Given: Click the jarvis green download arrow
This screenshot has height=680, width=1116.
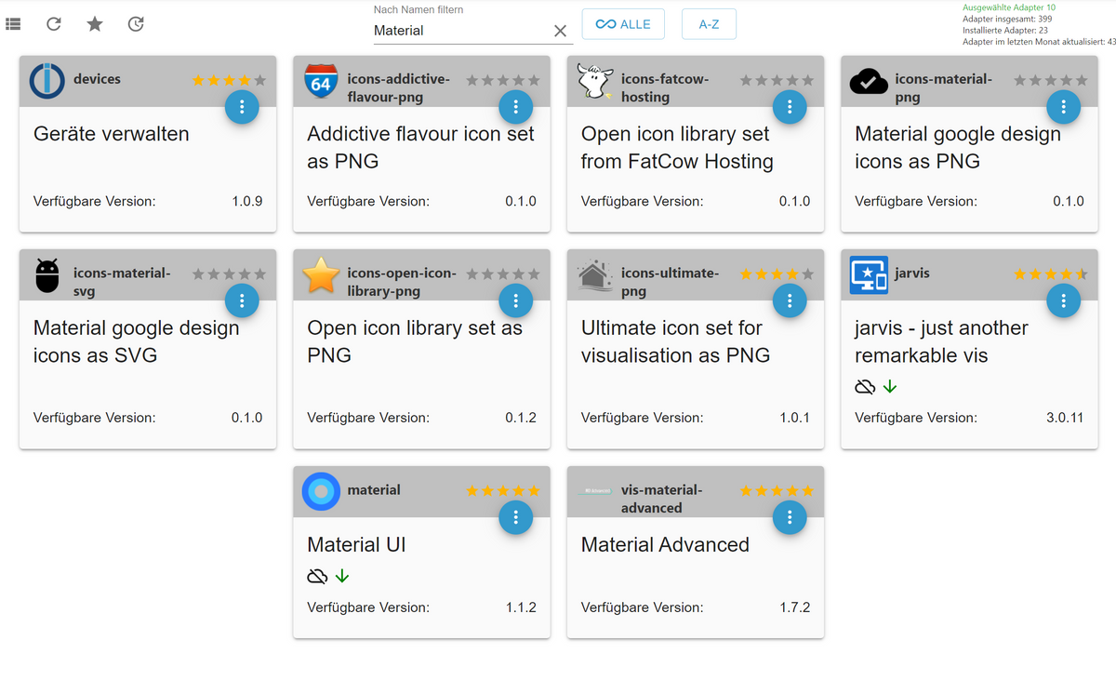Looking at the screenshot, I should pyautogui.click(x=890, y=386).
